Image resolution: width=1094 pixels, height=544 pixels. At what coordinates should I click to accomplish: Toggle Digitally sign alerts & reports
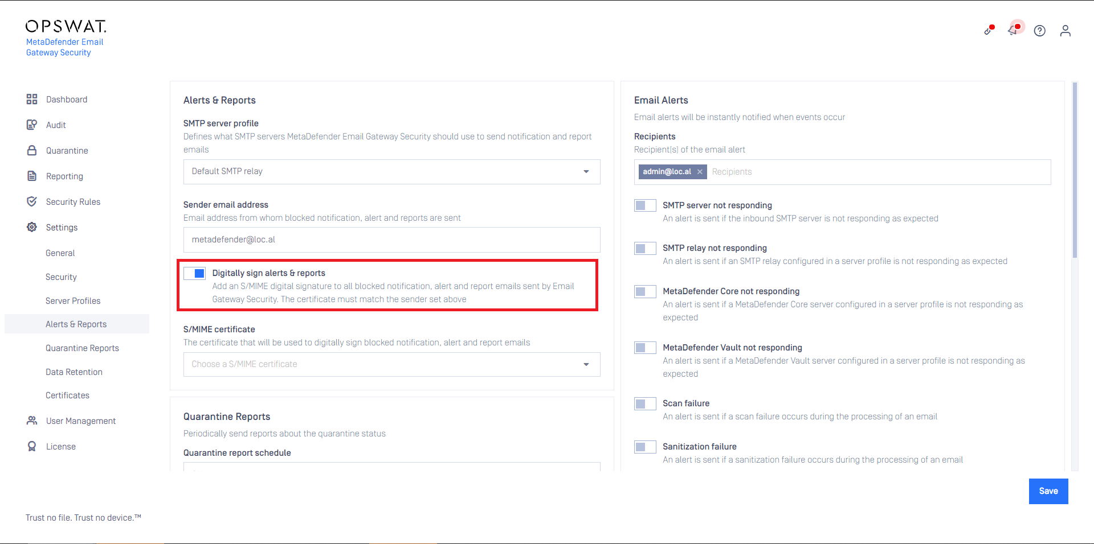[194, 273]
